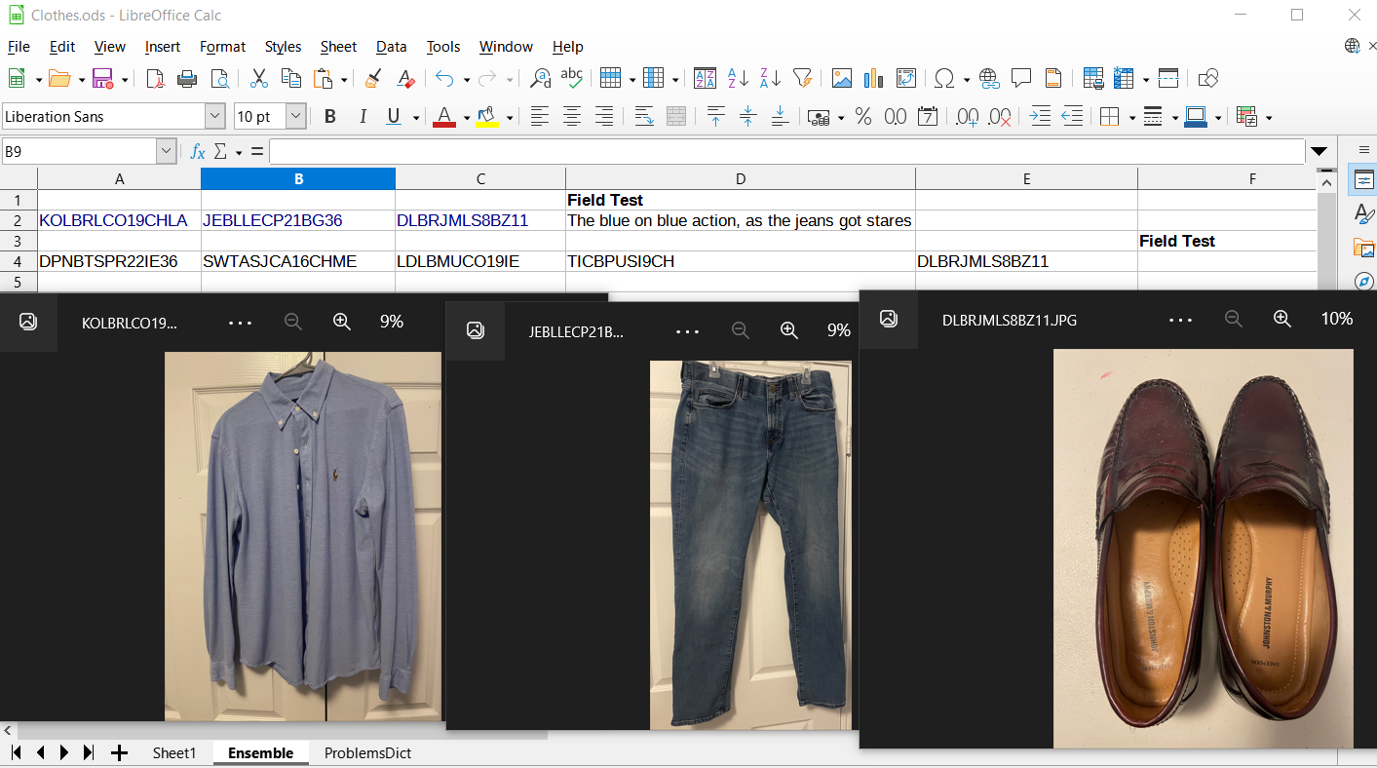Expand the Name Box dropdown showing B9
The image size is (1377, 768).
(166, 152)
